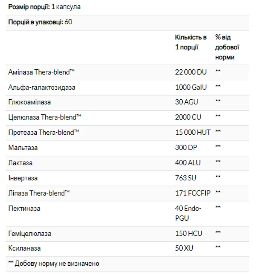Click the 'Добову норму не визначено' footnote
Image resolution: width=254 pixels, height=273 pixels.
click(x=57, y=264)
